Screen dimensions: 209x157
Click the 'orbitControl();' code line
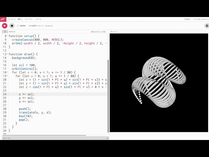[x=25, y=68]
